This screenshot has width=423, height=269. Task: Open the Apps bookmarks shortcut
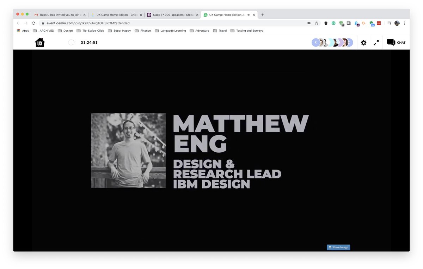click(x=23, y=31)
